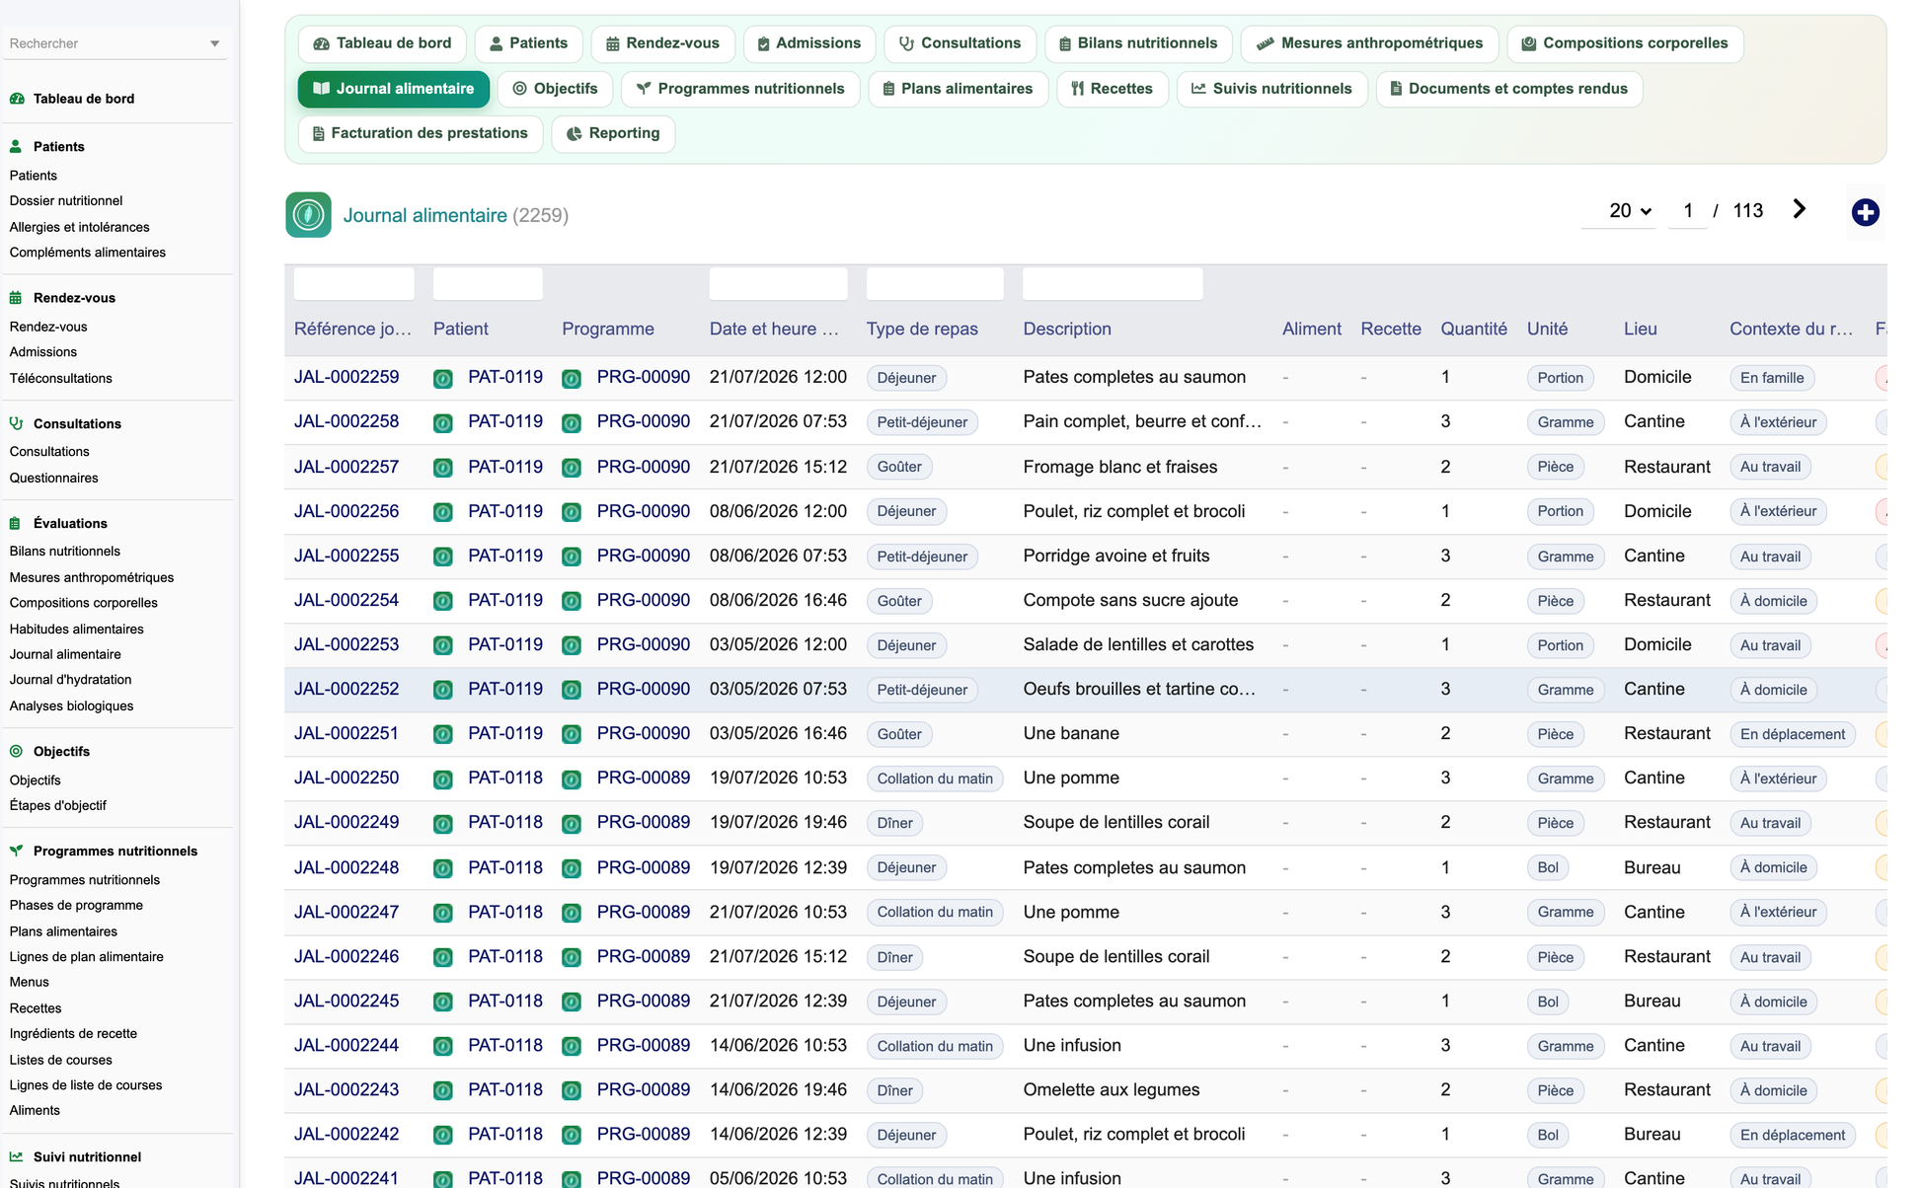Viewport: 1921px width, 1188px height.
Task: Go to next page with chevron arrow
Action: pyautogui.click(x=1800, y=209)
